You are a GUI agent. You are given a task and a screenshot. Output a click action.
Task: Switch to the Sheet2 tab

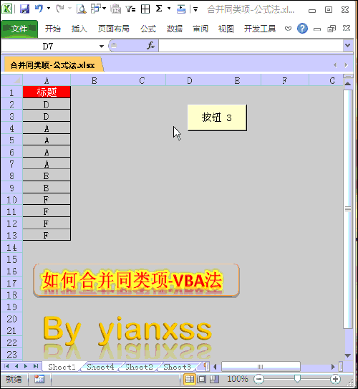click(x=139, y=367)
